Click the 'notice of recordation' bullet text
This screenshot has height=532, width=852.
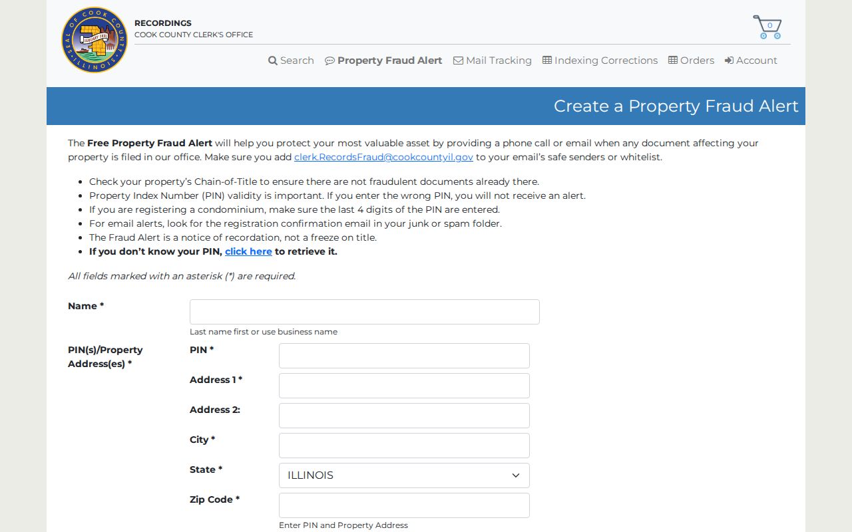(233, 237)
